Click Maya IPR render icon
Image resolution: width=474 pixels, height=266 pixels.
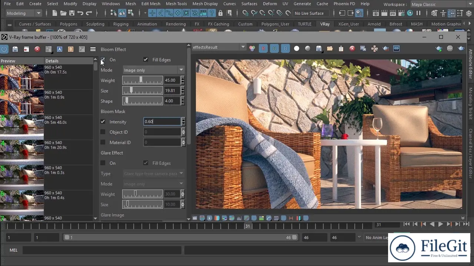pos(393,13)
